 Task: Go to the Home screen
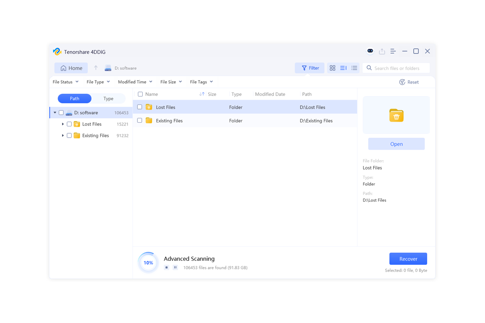pos(71,68)
